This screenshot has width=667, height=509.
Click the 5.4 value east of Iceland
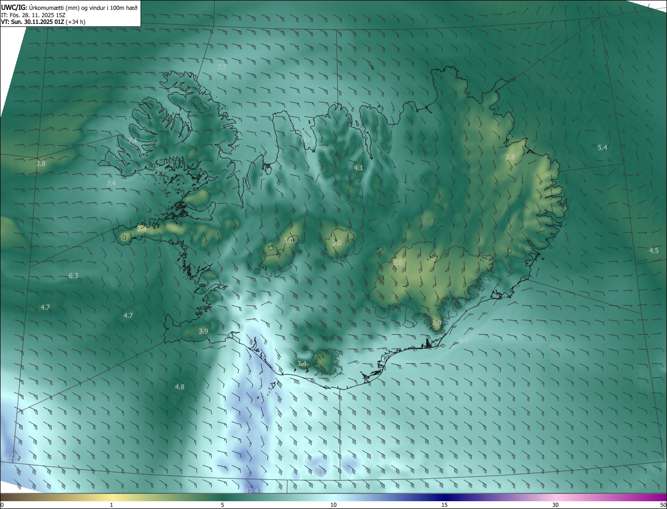click(602, 147)
